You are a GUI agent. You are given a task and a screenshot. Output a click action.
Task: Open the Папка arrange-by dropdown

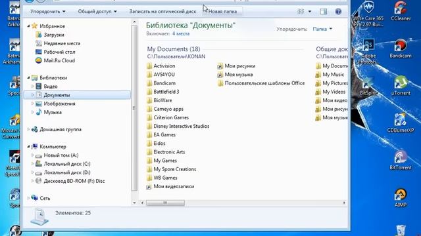pyautogui.click(x=322, y=29)
